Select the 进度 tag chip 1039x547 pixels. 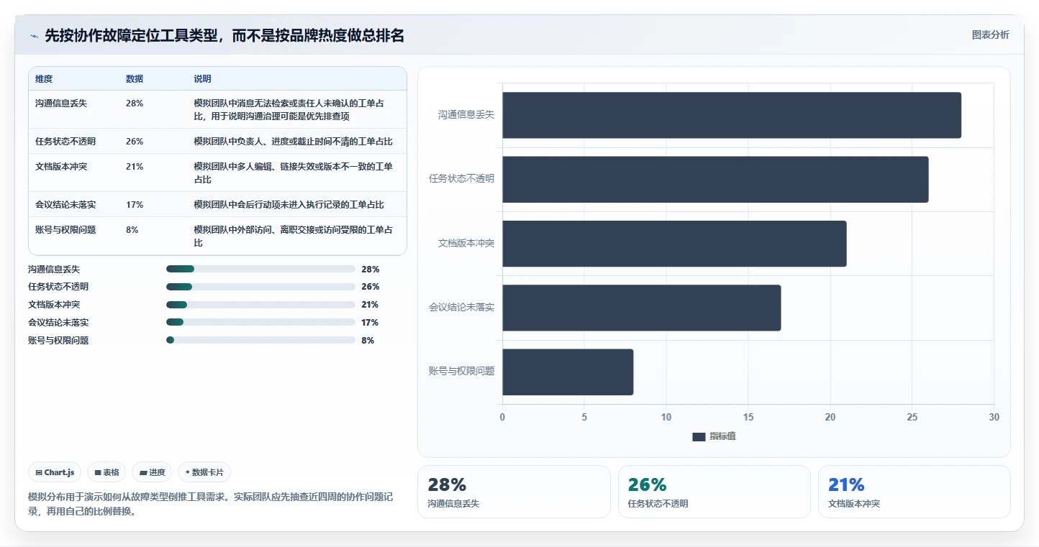tap(152, 472)
